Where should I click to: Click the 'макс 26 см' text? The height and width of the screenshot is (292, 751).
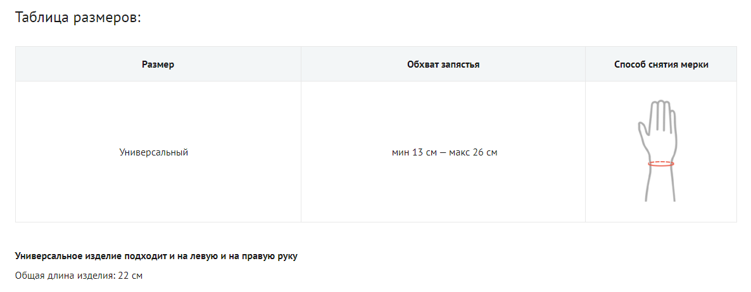coord(473,152)
